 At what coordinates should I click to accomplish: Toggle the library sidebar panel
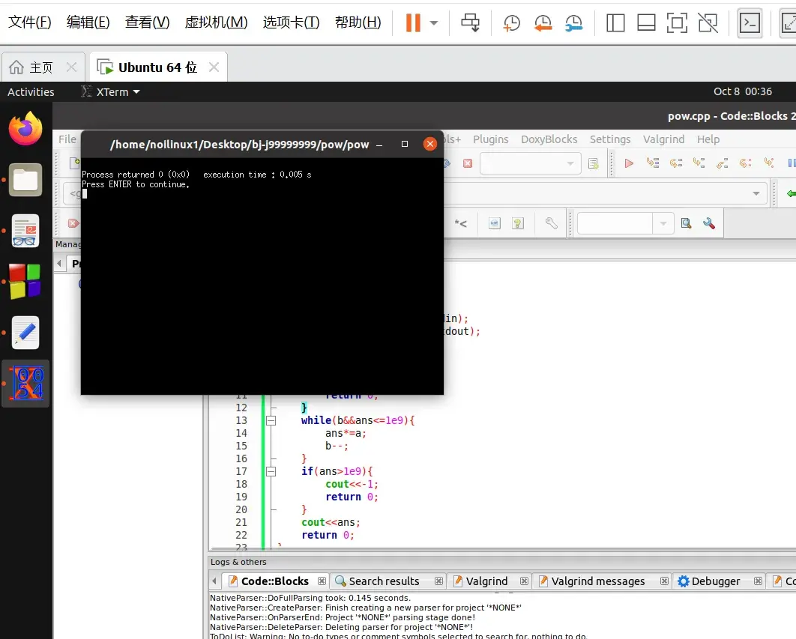pyautogui.click(x=615, y=23)
